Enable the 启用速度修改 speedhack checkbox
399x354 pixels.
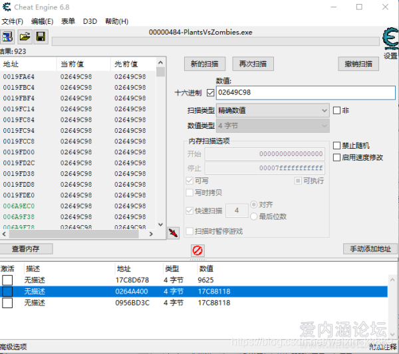pyautogui.click(x=336, y=157)
